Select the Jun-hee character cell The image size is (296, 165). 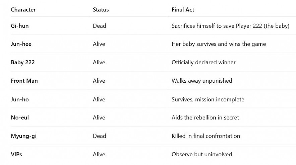[x=21, y=44]
